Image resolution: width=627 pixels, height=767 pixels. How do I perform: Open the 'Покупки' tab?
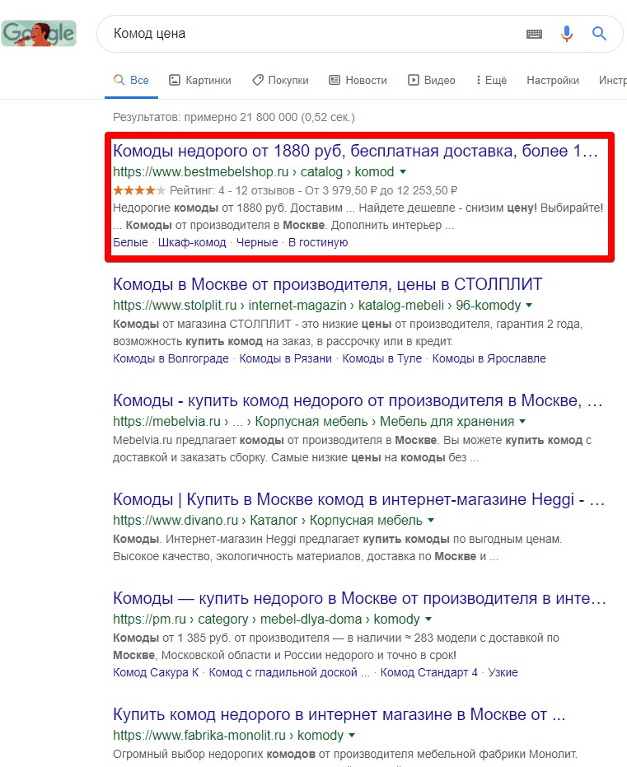pos(280,80)
